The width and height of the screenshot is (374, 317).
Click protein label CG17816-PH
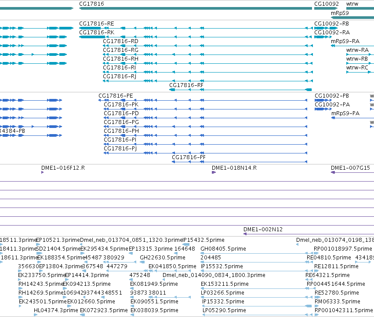(x=121, y=131)
